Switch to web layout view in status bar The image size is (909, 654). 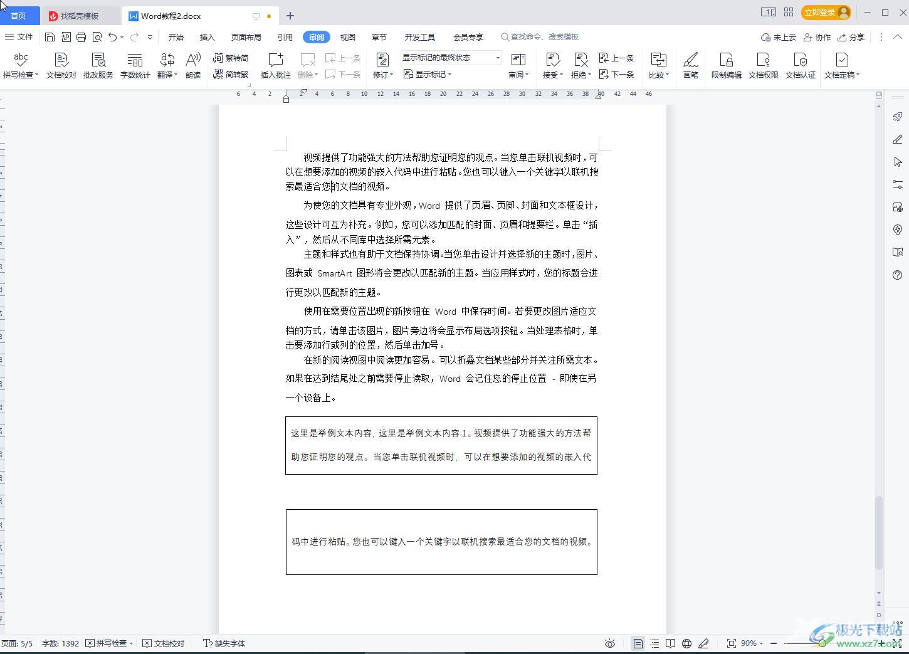pos(687,643)
